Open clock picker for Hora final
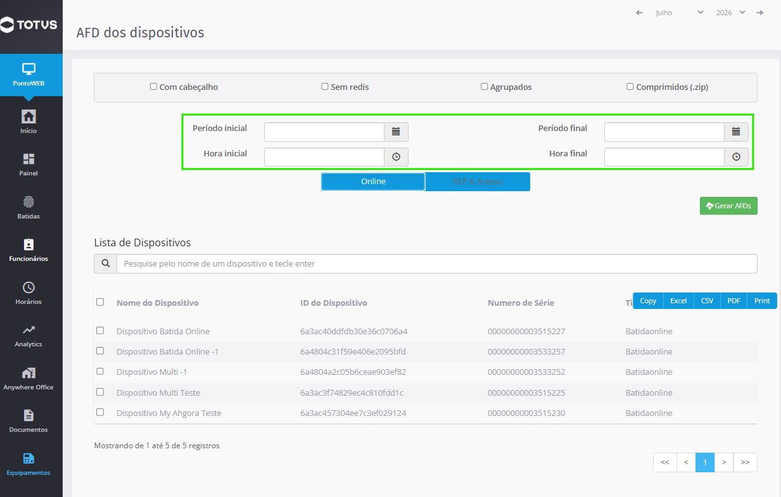781x497 pixels. pos(736,157)
